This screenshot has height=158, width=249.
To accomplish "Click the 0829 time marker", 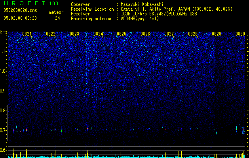I will (217, 34).
